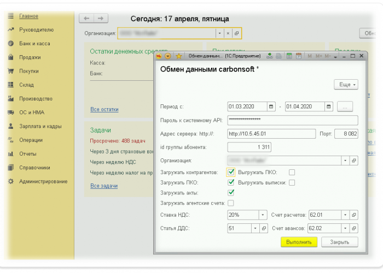Go back with the left arrow button
The height and width of the screenshot is (273, 383).
click(86, 18)
